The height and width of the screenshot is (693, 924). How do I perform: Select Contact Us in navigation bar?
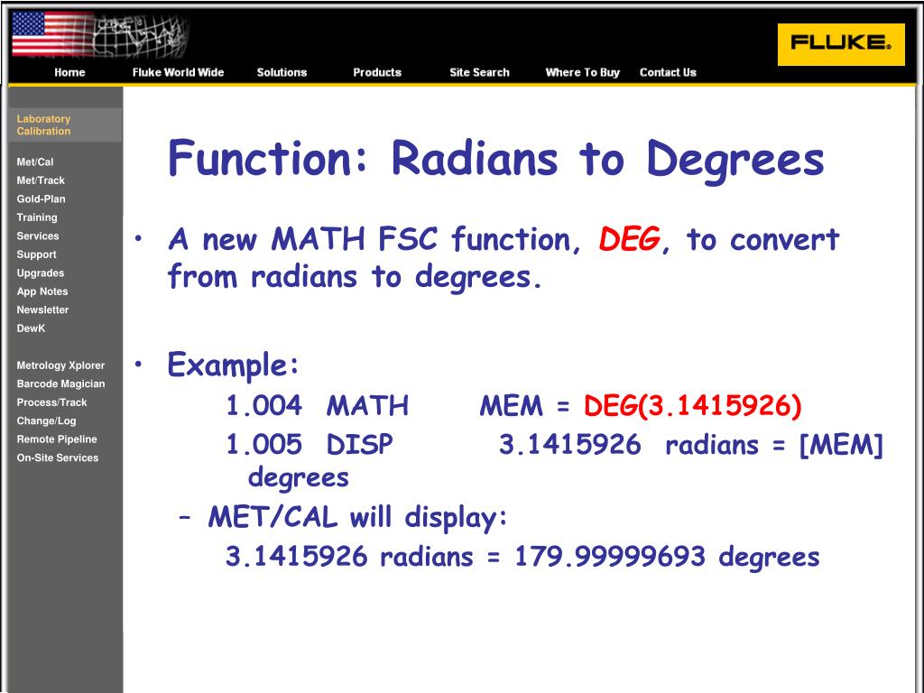tap(668, 72)
